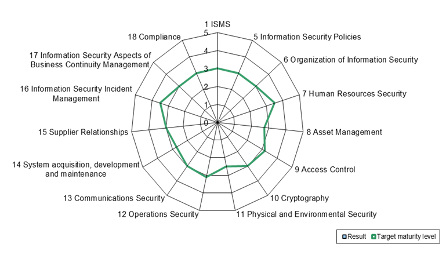This screenshot has height=255, width=446.
Task: Select the Result legend label text
Action: point(357,236)
